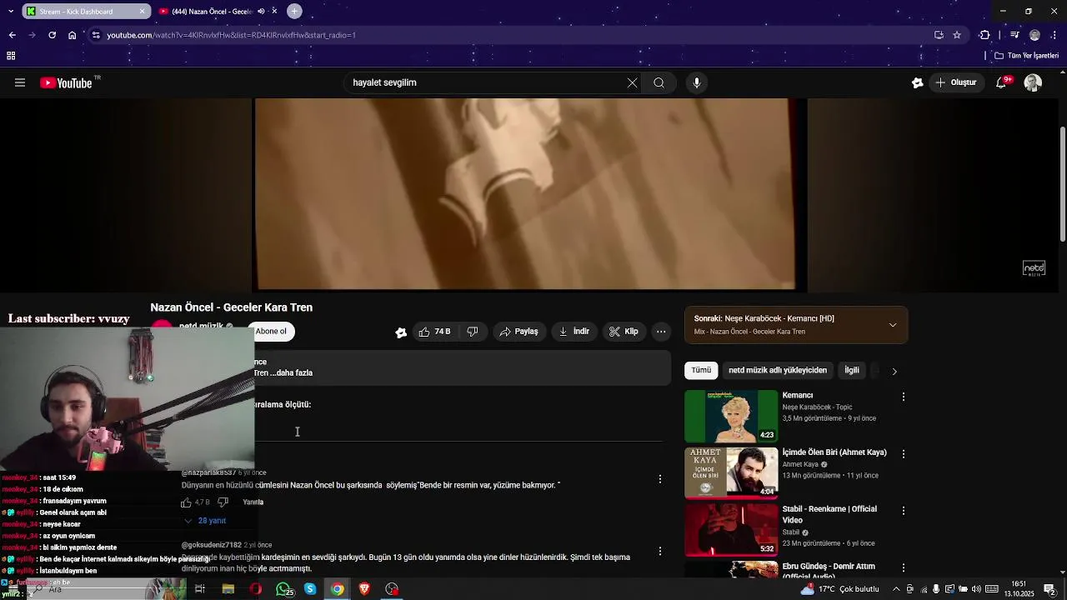Open options for the first comment

[660, 479]
